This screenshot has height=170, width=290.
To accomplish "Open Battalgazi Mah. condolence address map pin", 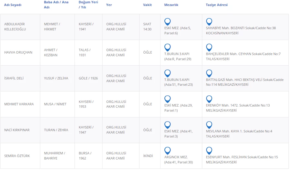I will (209, 73).
